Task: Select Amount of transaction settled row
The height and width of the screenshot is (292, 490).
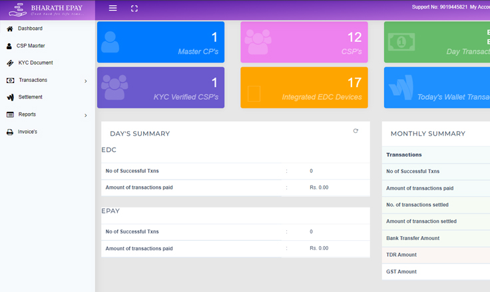Action: [x=436, y=221]
